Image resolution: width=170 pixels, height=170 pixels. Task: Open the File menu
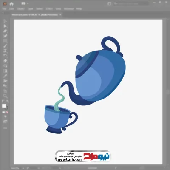tap(4, 9)
